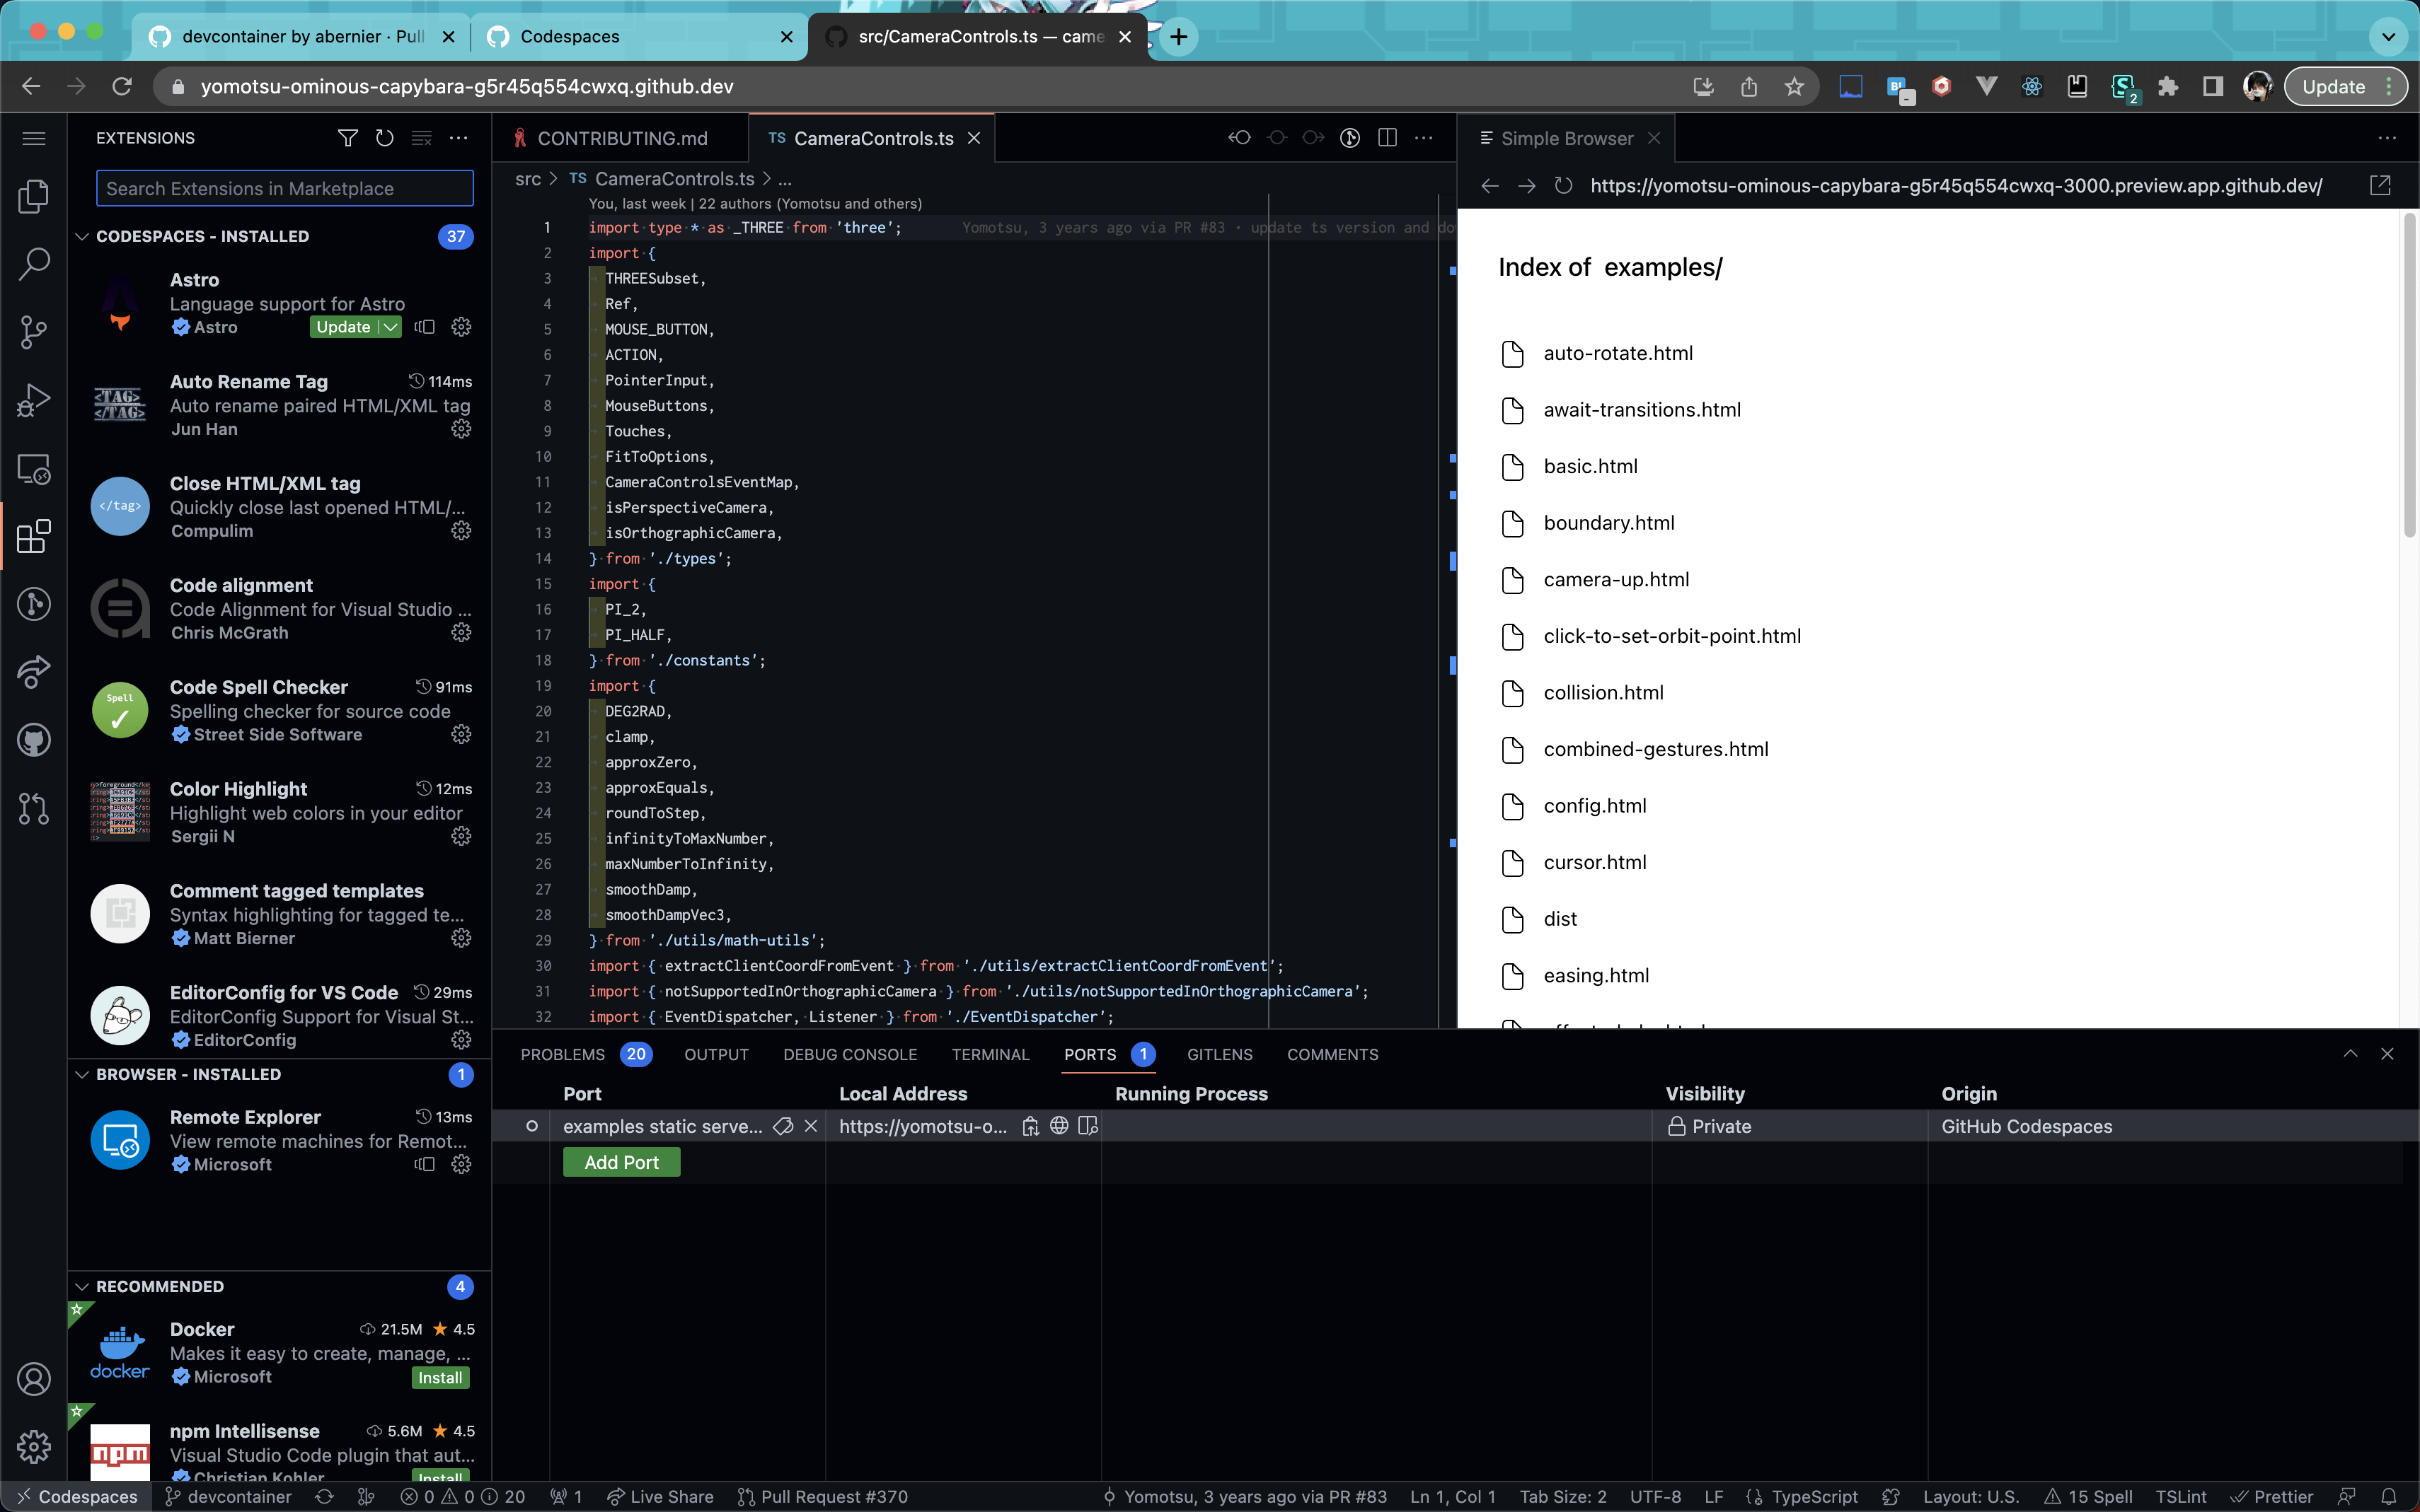Open the Search view in activity bar
The height and width of the screenshot is (1512, 2420).
[34, 264]
